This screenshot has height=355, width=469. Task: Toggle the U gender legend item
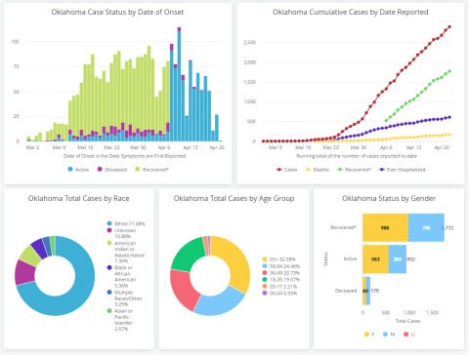pos(409,335)
